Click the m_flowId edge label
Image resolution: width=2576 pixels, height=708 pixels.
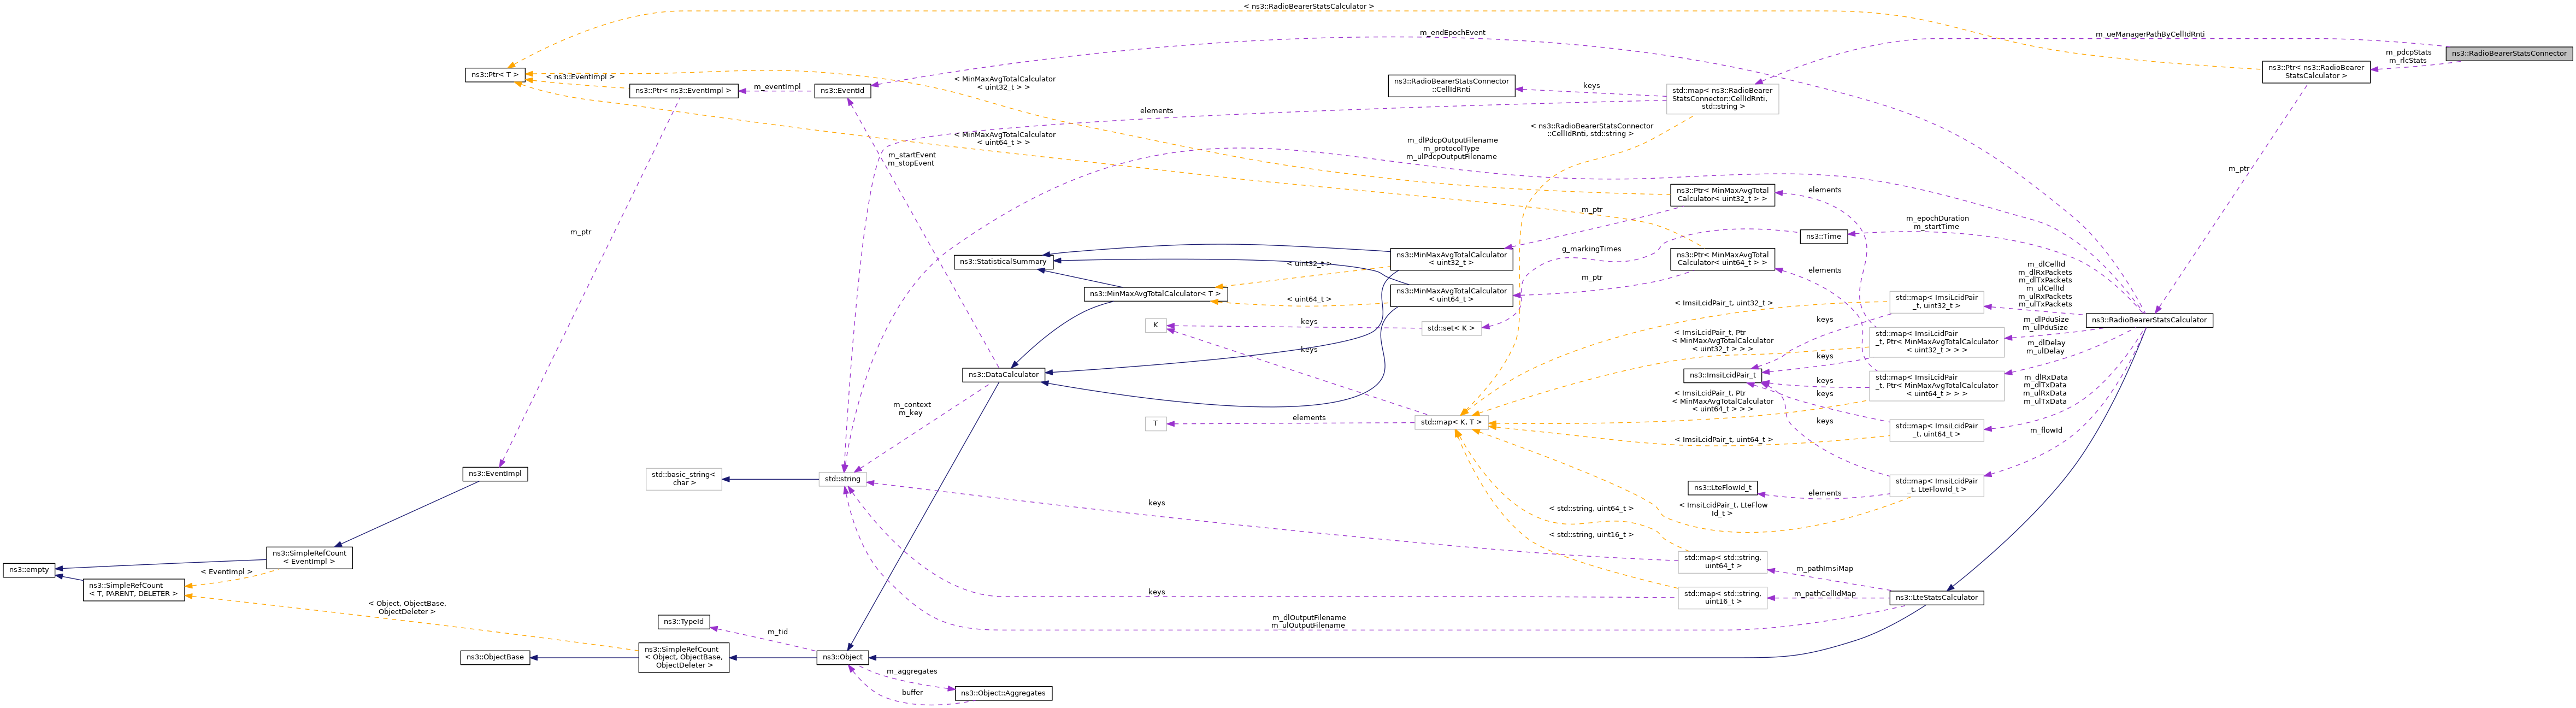tap(2046, 431)
